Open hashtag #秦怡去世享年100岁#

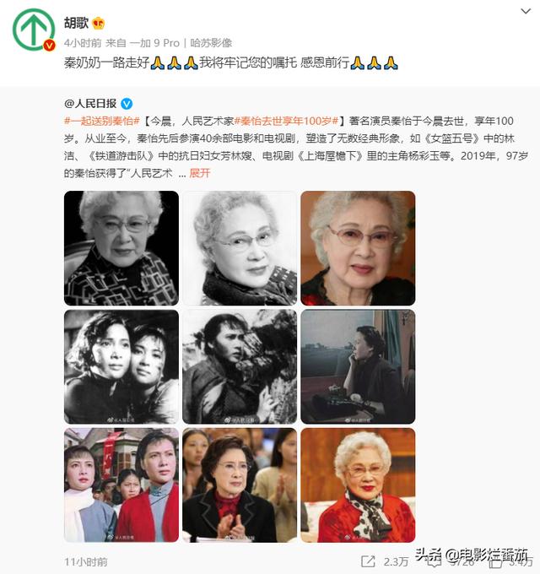point(286,121)
